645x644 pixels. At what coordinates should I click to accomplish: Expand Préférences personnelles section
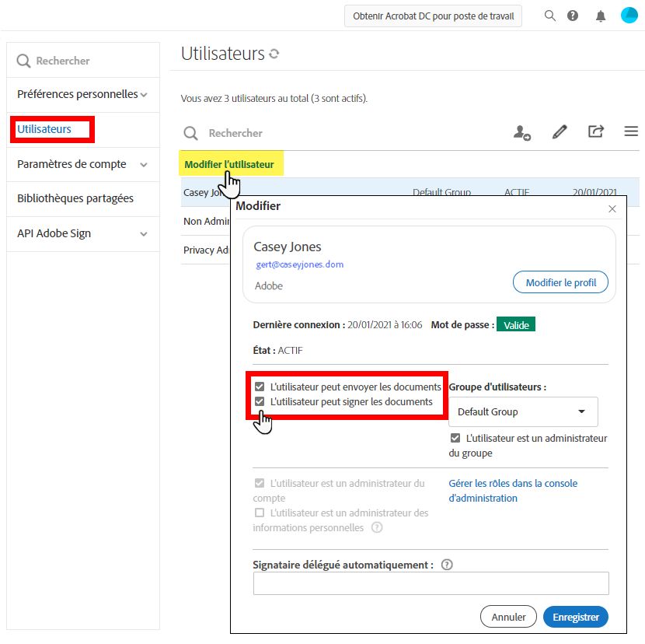click(82, 94)
